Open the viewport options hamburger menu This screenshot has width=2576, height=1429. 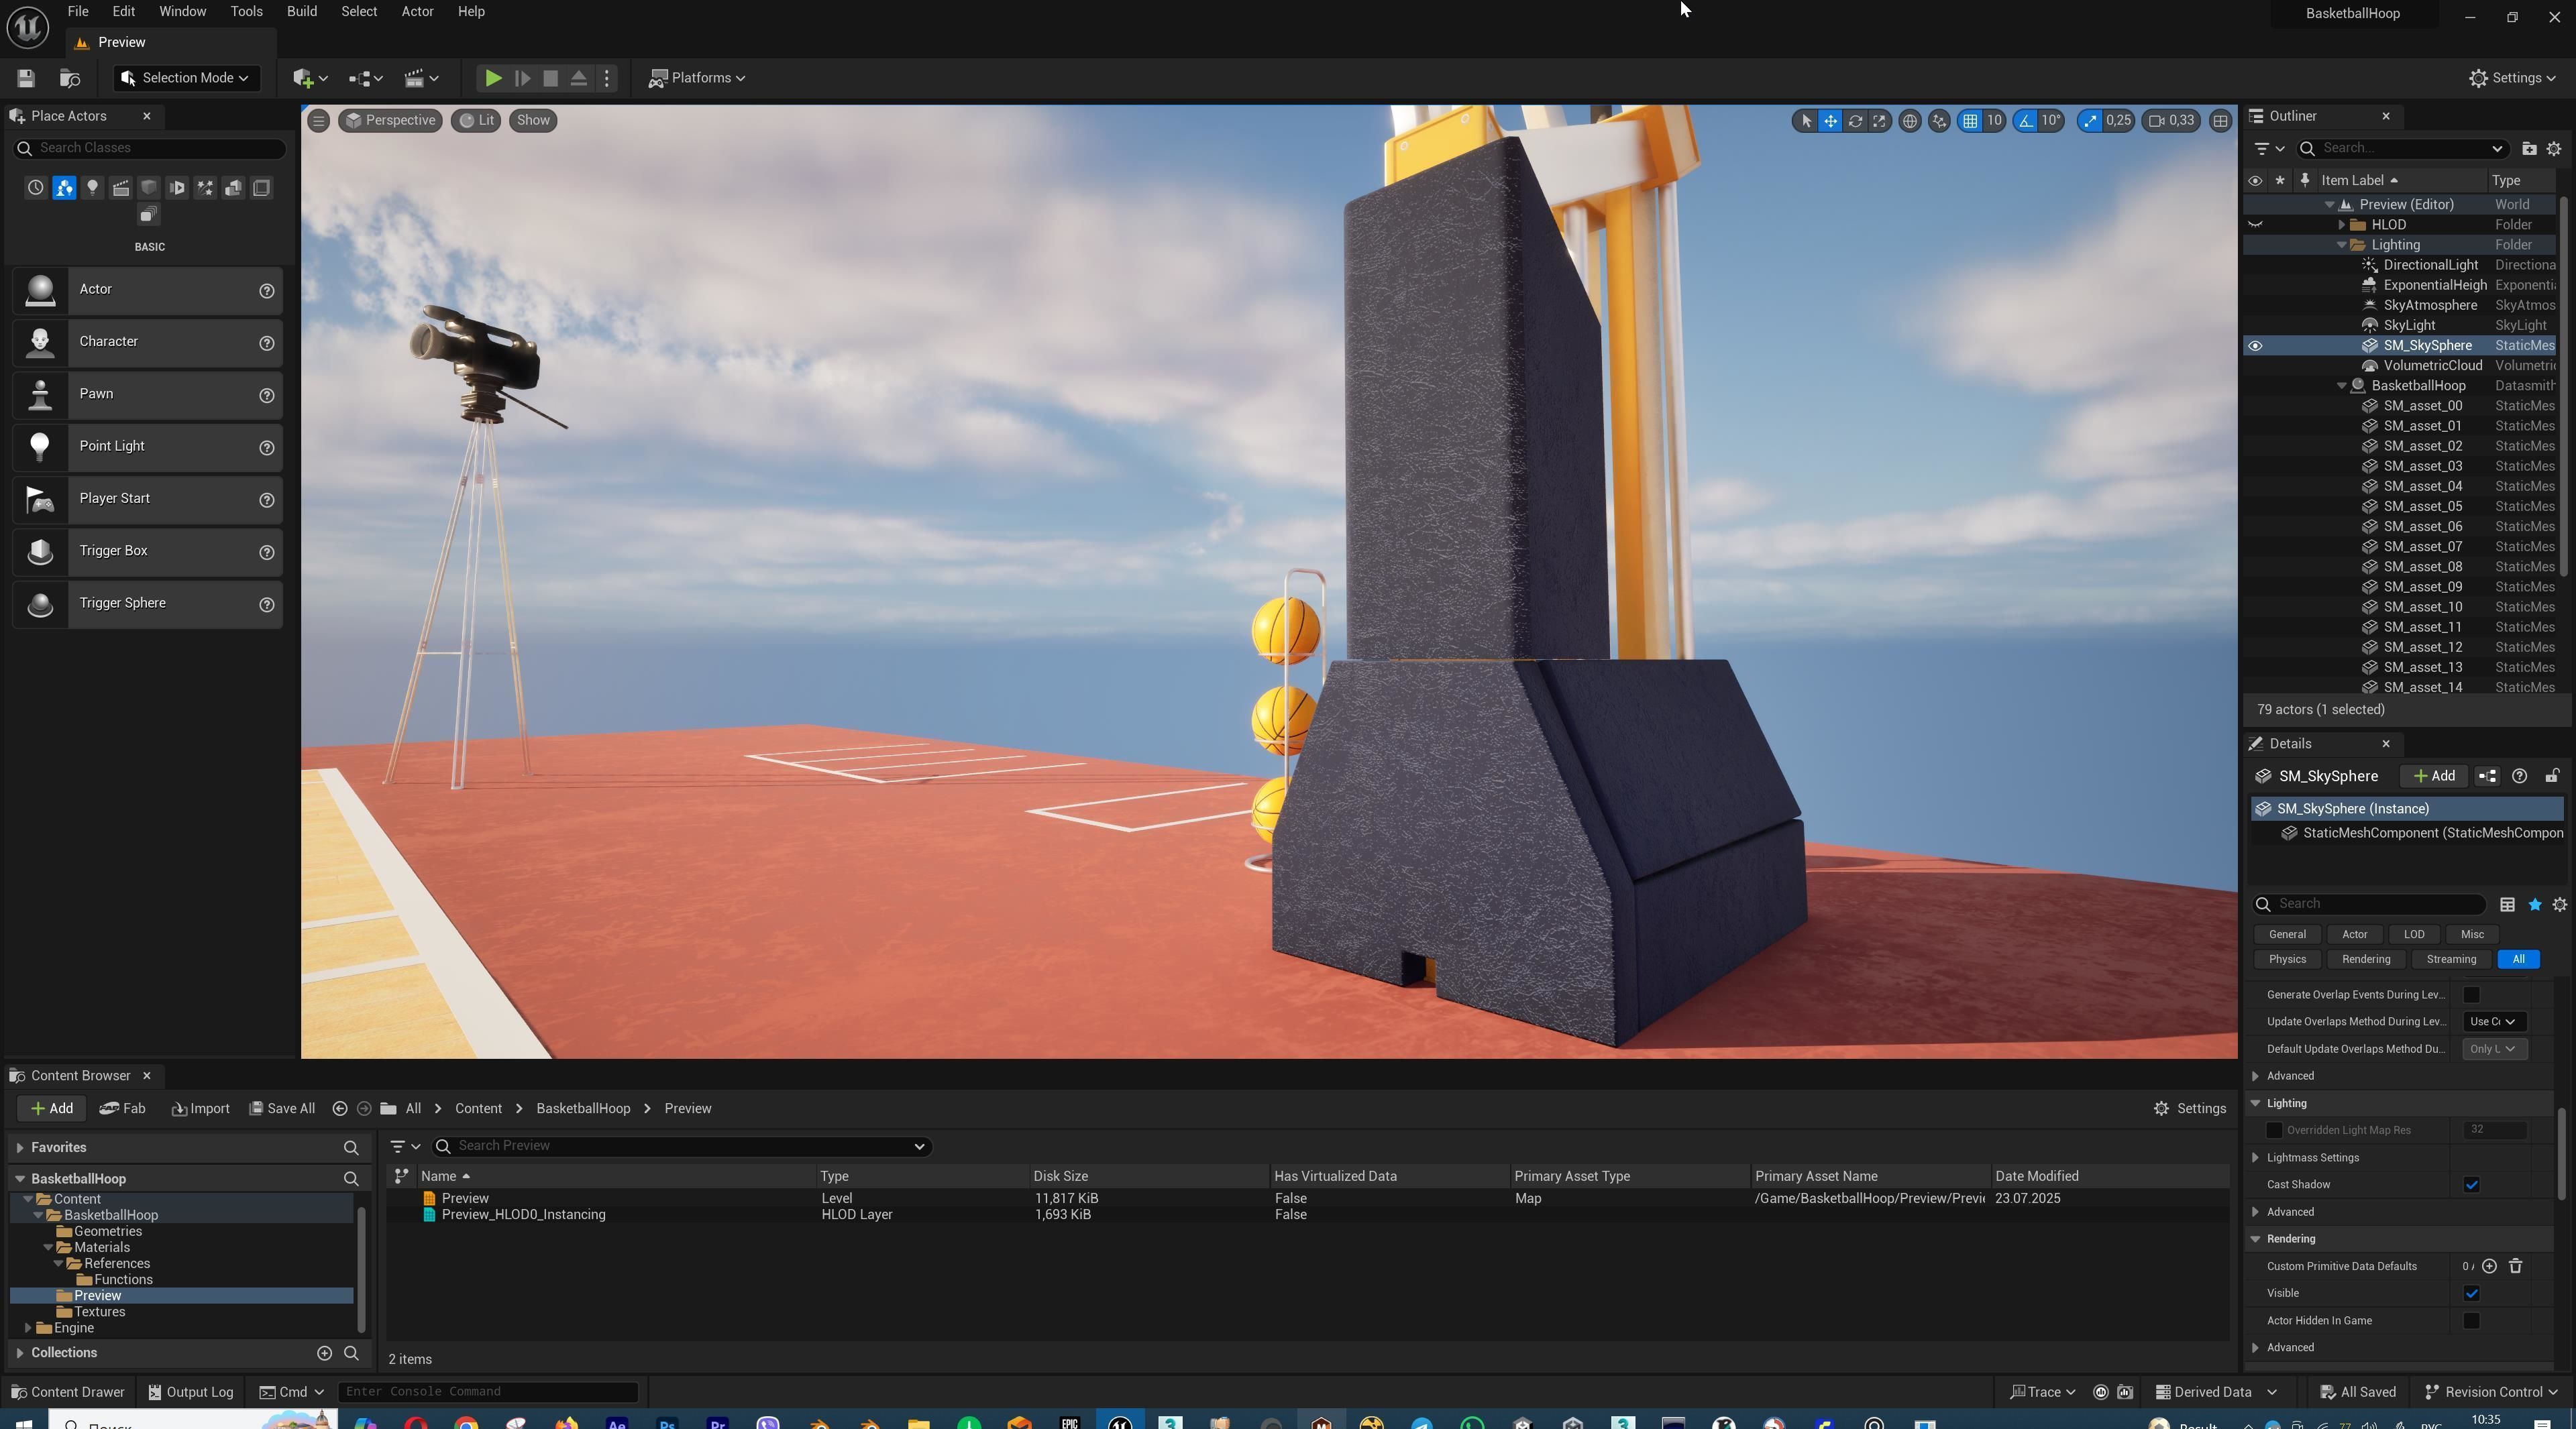[318, 121]
